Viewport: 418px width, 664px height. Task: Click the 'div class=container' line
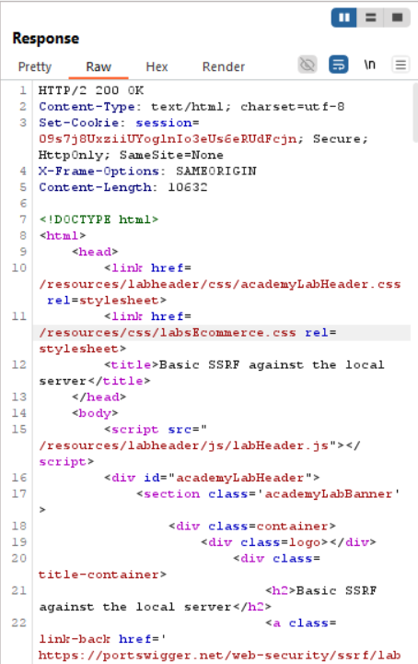pyautogui.click(x=252, y=526)
